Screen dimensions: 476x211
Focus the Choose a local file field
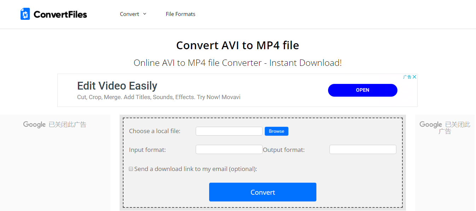coord(229,131)
